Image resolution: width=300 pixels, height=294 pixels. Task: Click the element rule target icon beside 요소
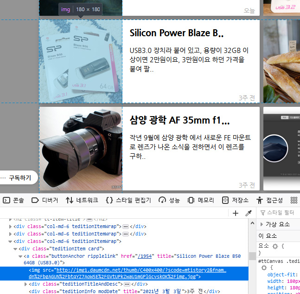pos(275,246)
